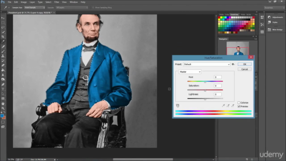The height and width of the screenshot is (161, 286).
Task: Select the Brush tool
Action: coord(3,51)
